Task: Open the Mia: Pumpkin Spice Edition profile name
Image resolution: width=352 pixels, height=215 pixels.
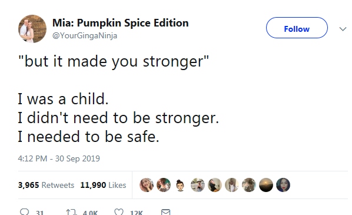Action: [120, 23]
